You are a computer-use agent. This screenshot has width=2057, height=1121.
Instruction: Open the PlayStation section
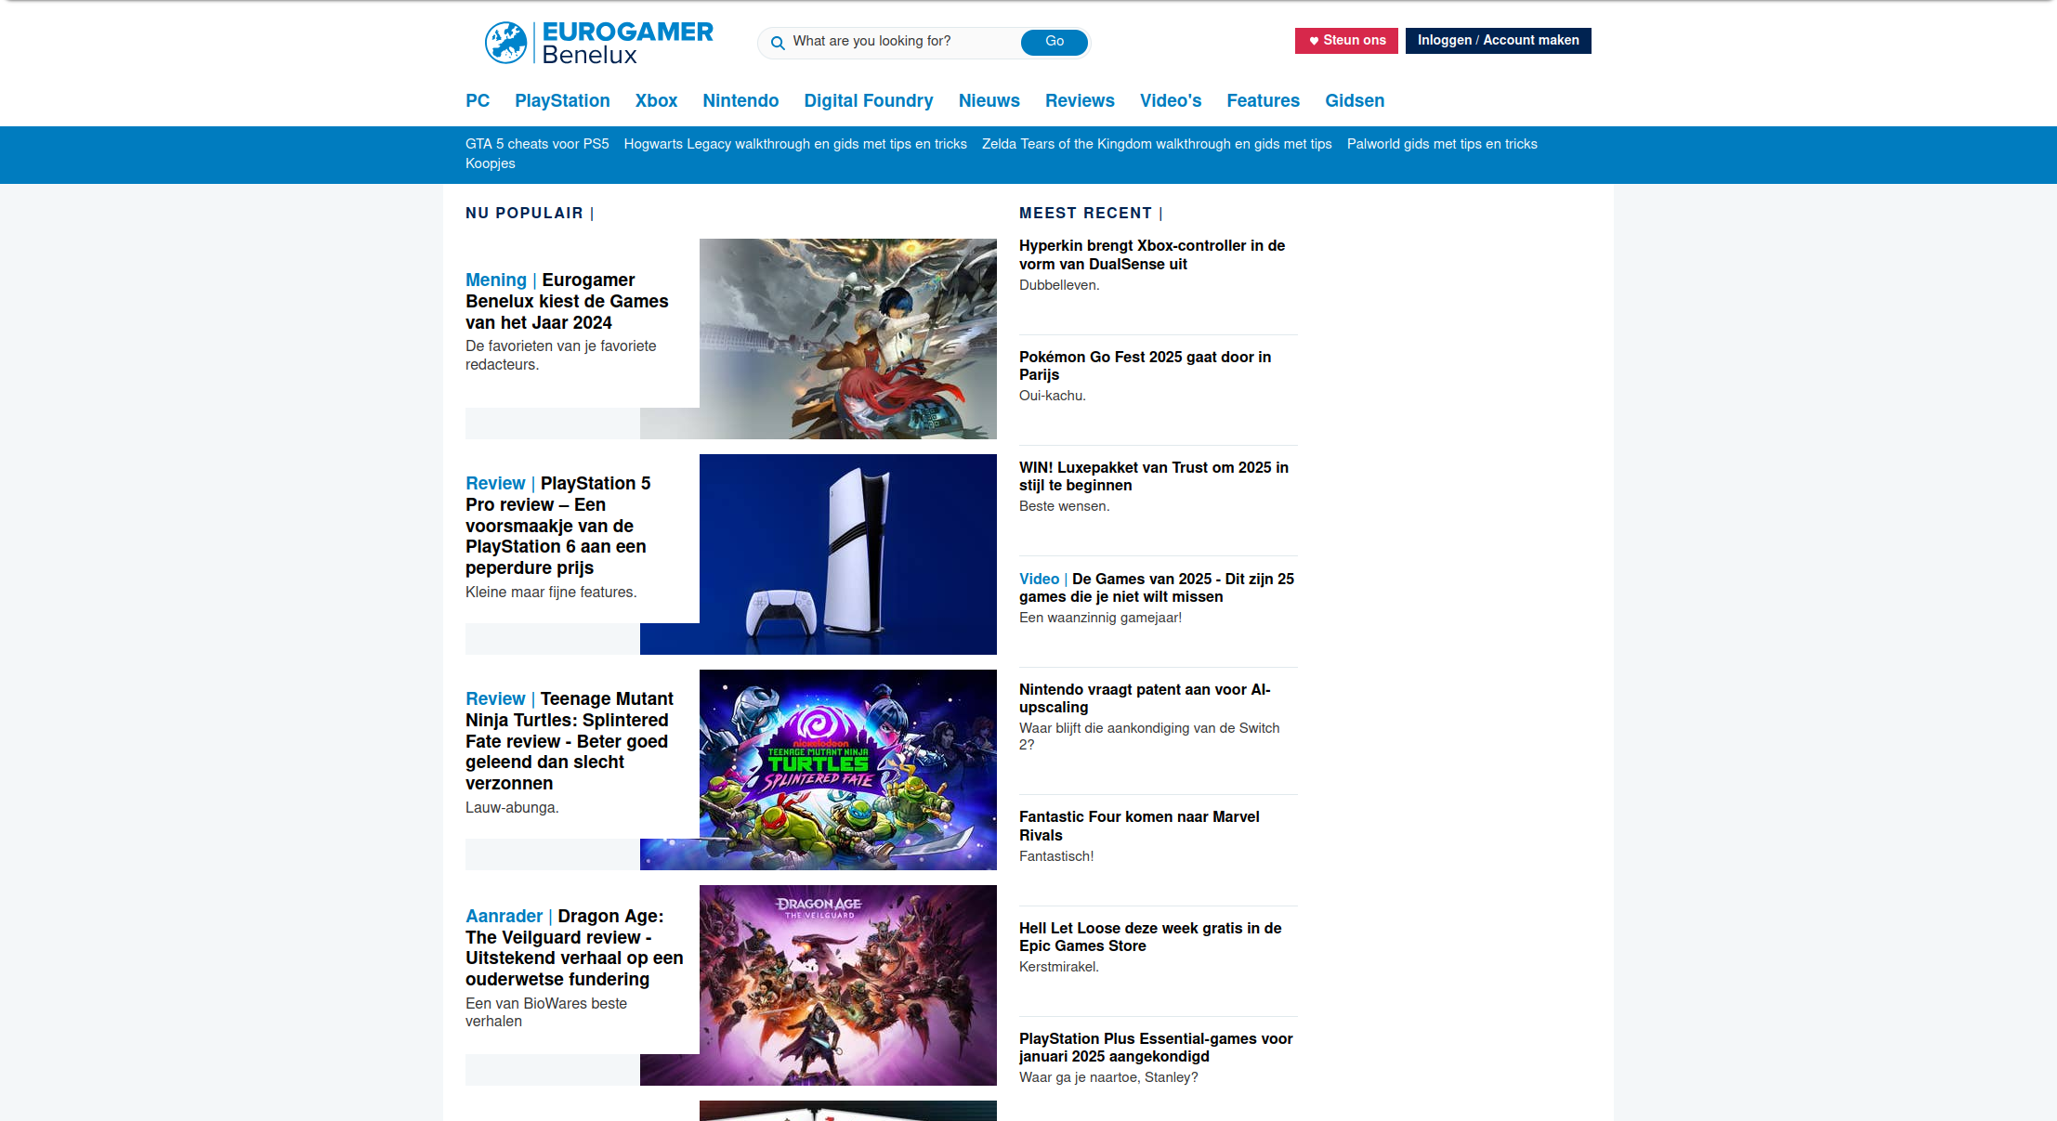click(x=562, y=101)
